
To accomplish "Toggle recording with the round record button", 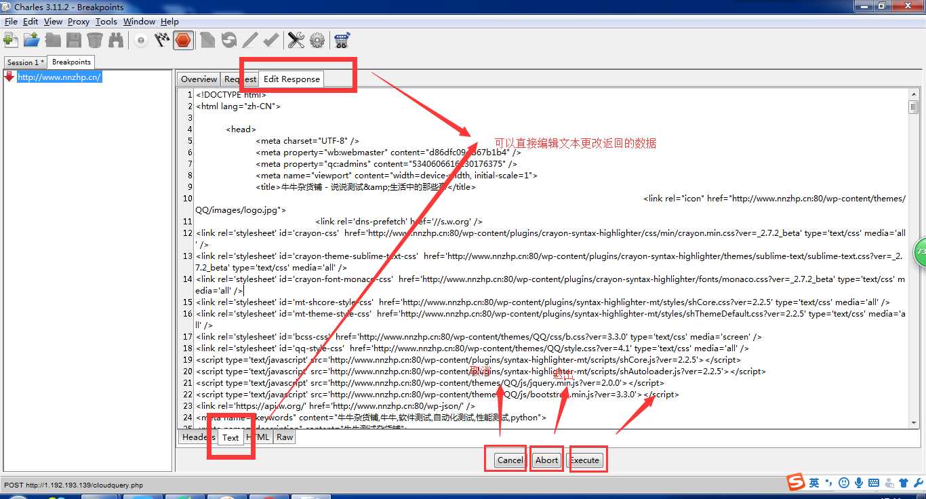I will 141,41.
